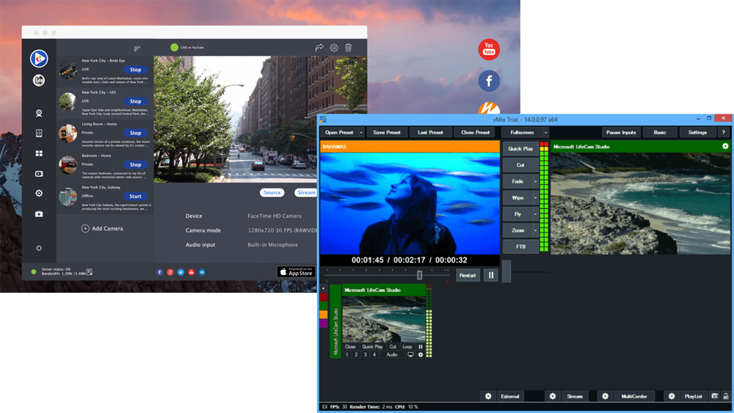Click the round play logo at the sidebar top

[x=39, y=59]
